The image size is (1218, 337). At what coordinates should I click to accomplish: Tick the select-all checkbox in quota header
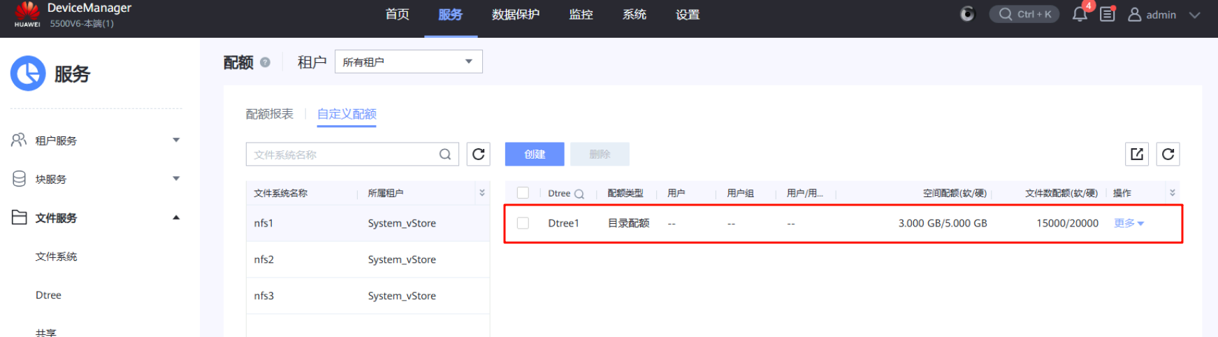[x=523, y=193]
